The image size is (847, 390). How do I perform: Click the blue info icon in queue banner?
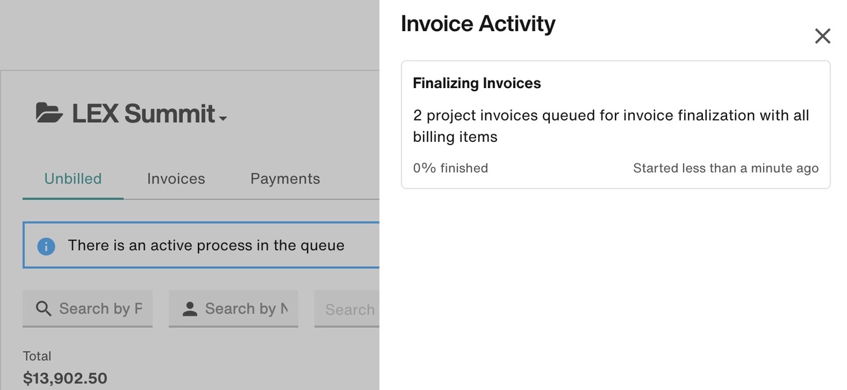[46, 246]
